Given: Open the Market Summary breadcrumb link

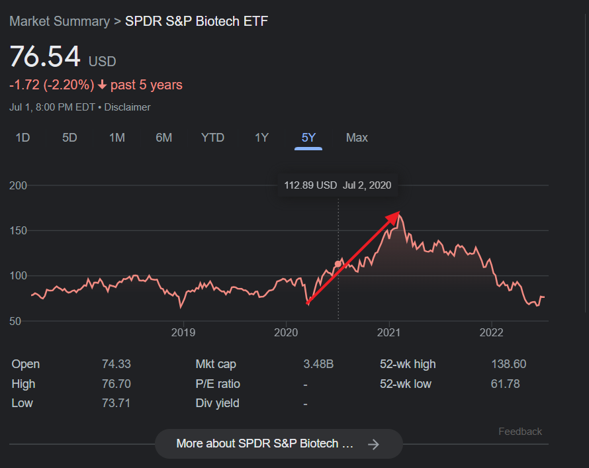Looking at the screenshot, I should point(60,21).
